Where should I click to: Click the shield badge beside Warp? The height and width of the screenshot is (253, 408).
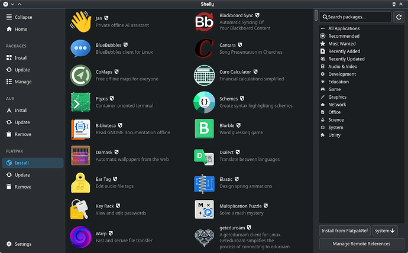[111, 233]
